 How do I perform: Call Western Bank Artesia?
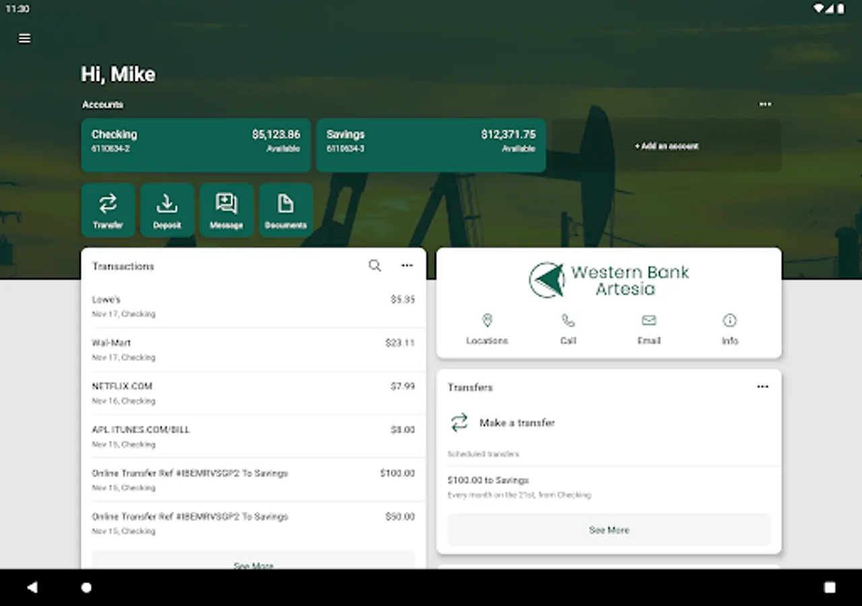pos(568,329)
